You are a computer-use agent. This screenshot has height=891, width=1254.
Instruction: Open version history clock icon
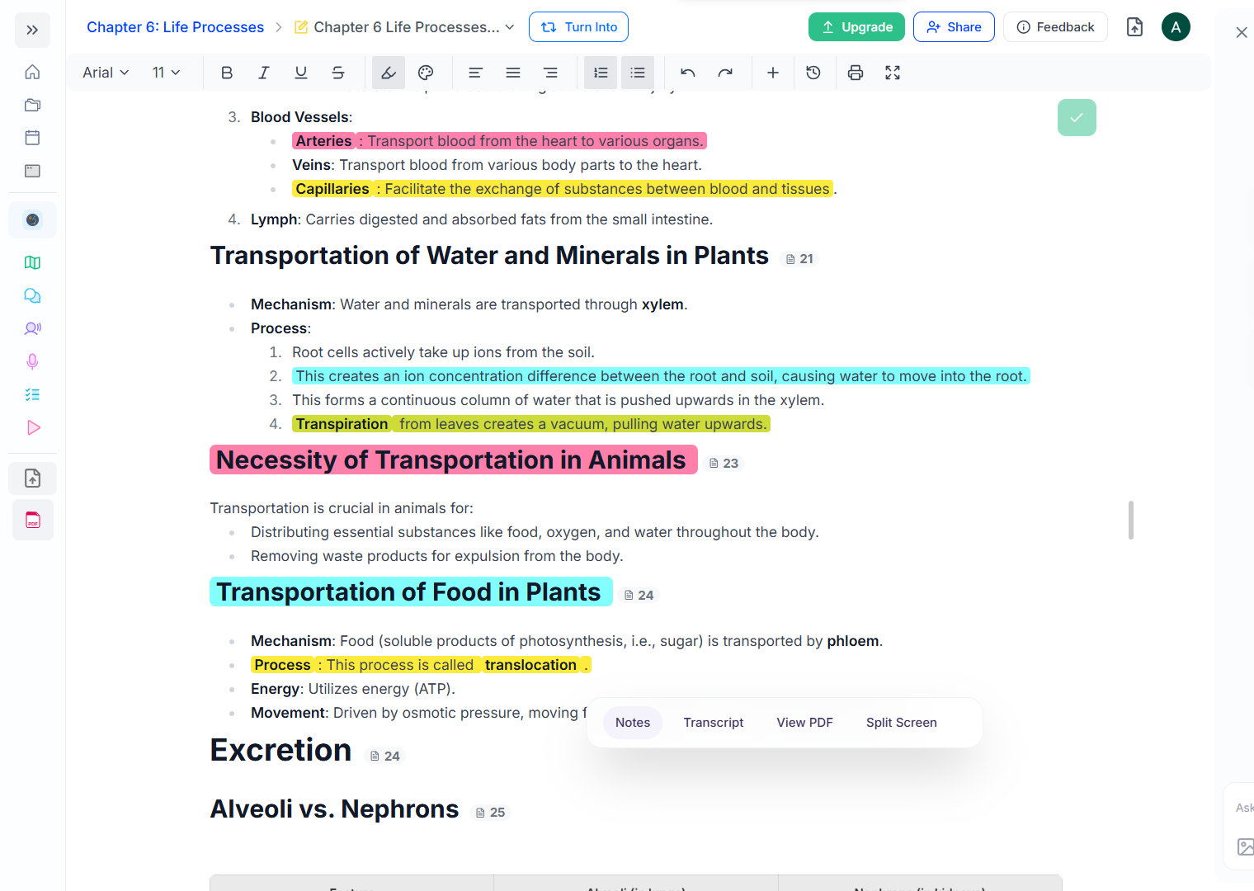(x=813, y=73)
